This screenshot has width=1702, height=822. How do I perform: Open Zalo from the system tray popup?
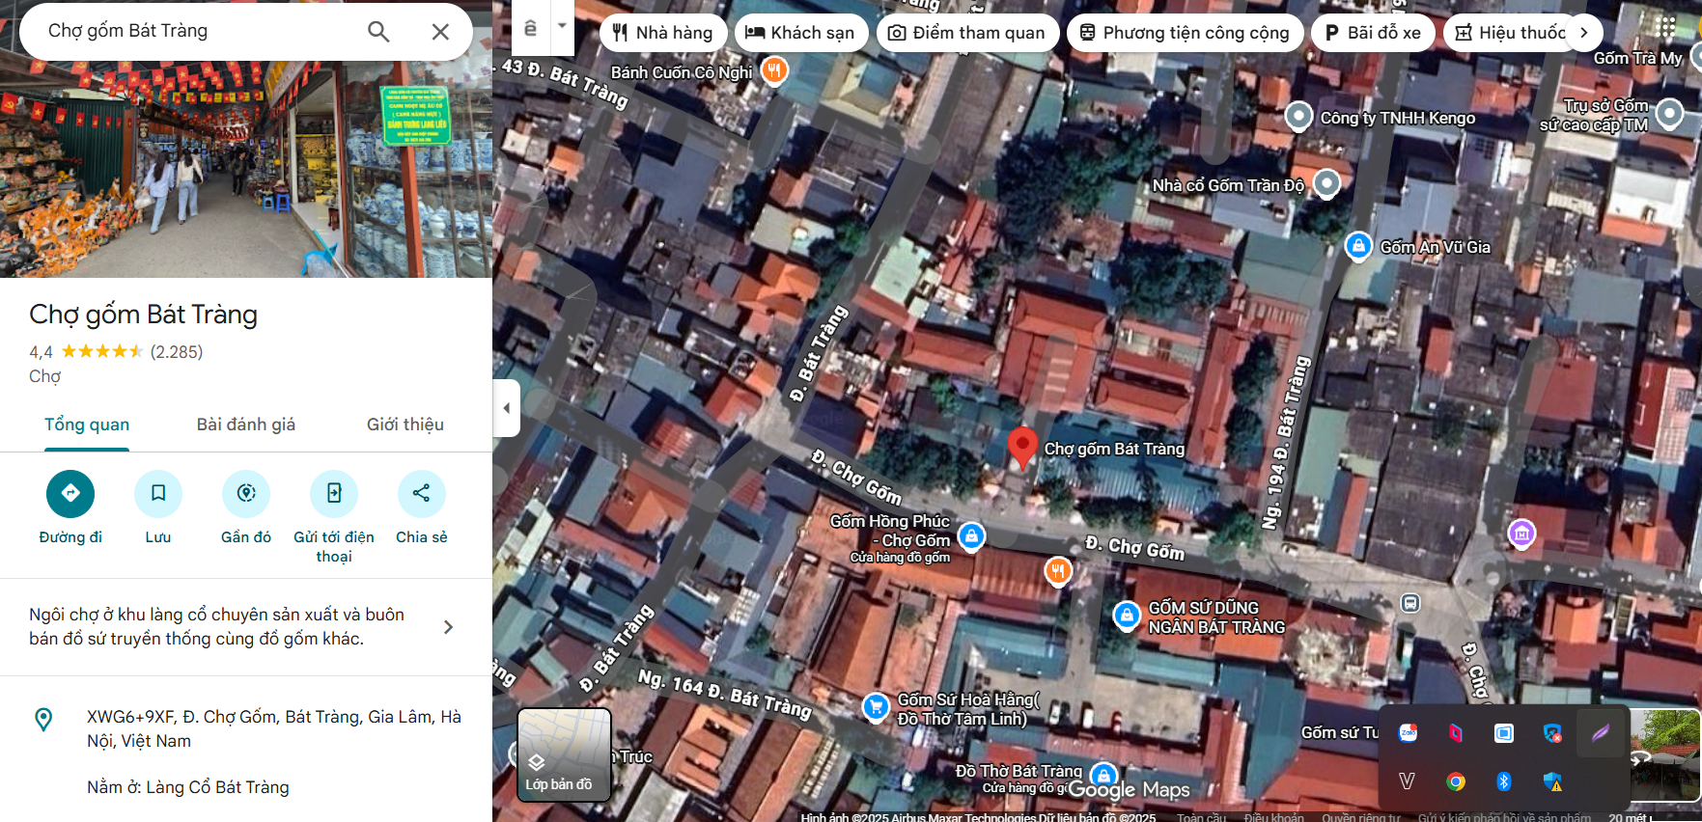point(1408,733)
